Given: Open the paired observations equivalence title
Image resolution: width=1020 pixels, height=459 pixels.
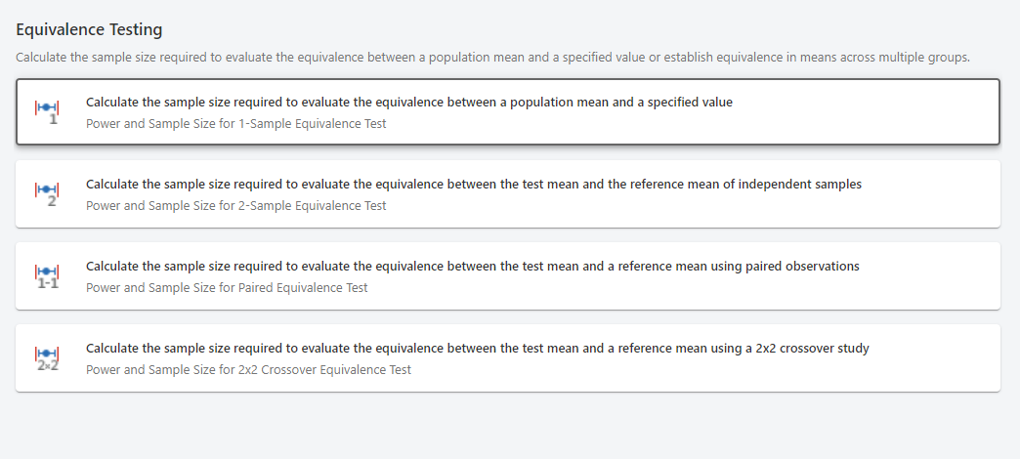Looking at the screenshot, I should tap(472, 266).
